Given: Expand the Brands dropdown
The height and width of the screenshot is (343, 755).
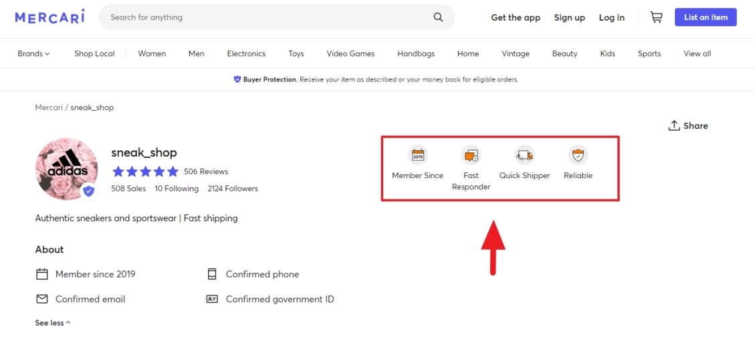Looking at the screenshot, I should pos(33,54).
